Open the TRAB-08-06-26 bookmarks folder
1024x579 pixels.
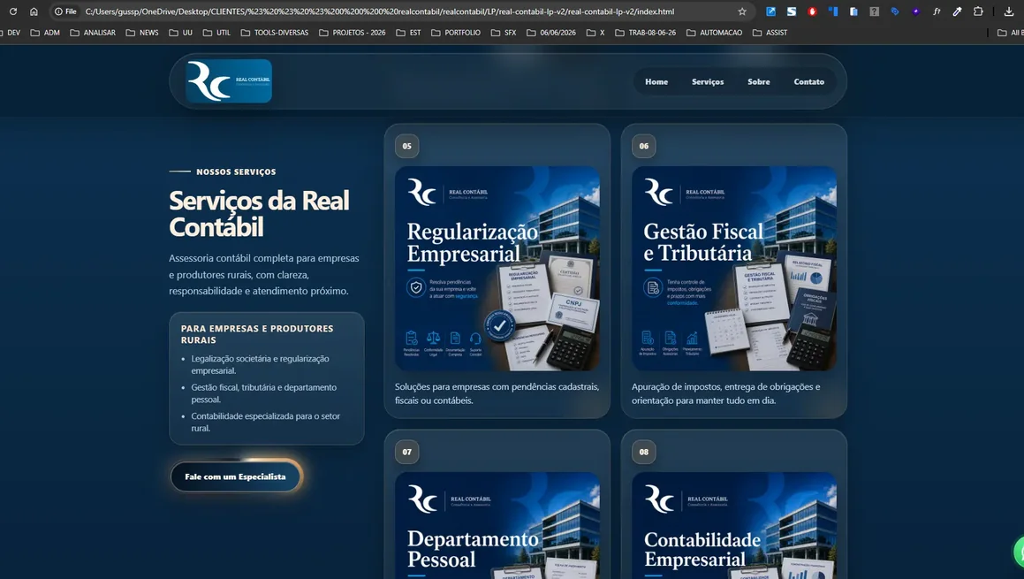645,33
